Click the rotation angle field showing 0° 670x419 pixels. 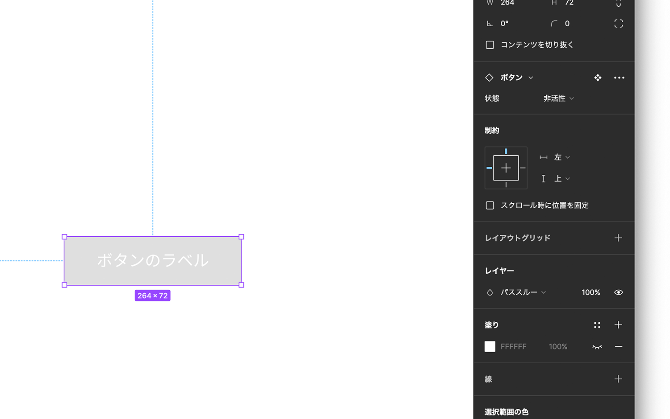click(x=505, y=24)
